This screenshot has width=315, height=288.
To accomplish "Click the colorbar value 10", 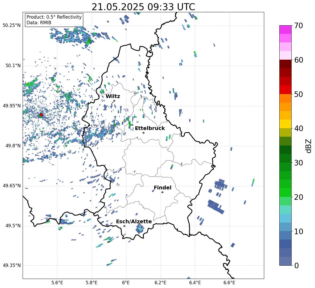I will [x=299, y=231].
